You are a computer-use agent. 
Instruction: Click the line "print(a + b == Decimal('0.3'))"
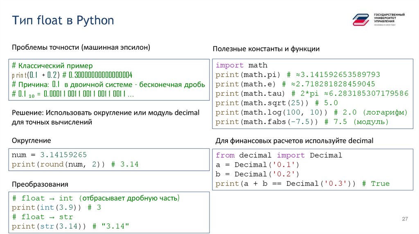pos(303,184)
